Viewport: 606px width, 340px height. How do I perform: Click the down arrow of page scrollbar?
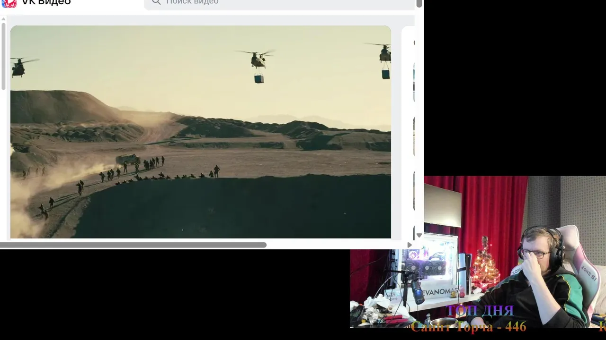(419, 235)
